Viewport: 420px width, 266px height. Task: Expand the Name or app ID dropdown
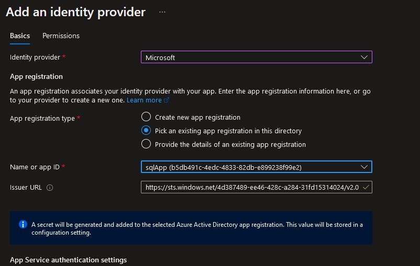[x=256, y=167]
